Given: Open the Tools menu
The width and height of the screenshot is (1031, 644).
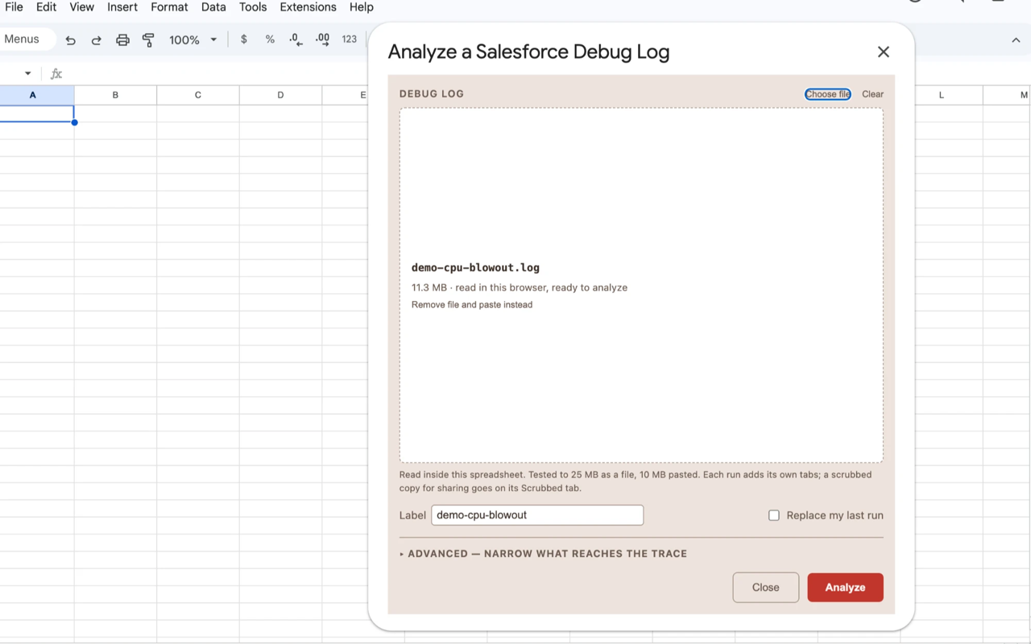Looking at the screenshot, I should coord(253,7).
